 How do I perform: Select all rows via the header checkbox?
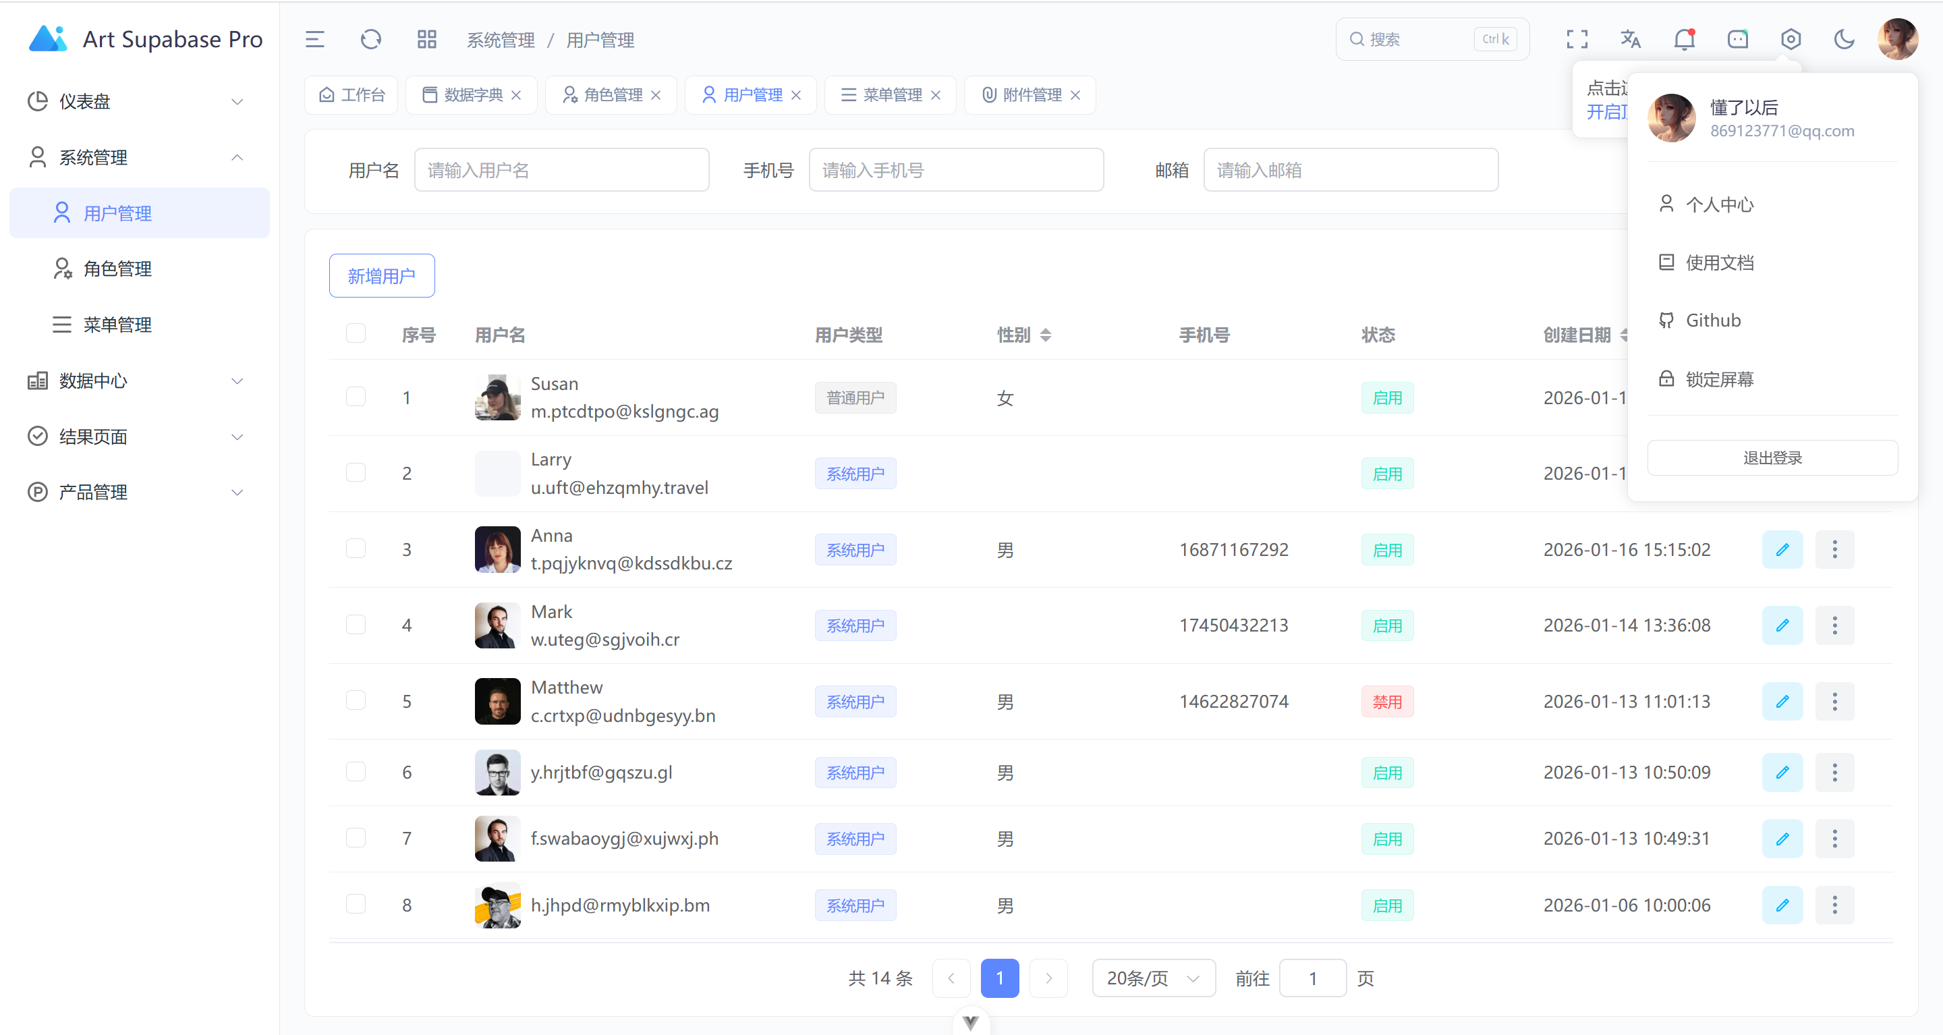coord(356,333)
